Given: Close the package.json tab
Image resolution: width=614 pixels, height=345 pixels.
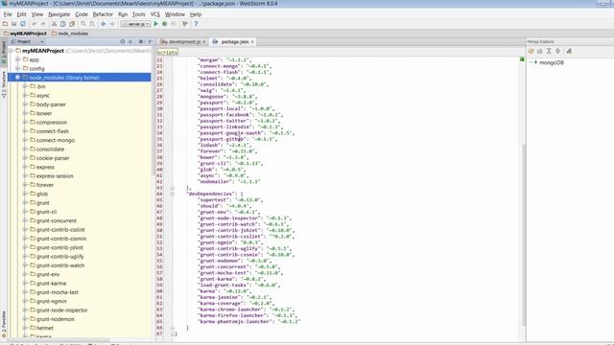Looking at the screenshot, I should coord(252,42).
